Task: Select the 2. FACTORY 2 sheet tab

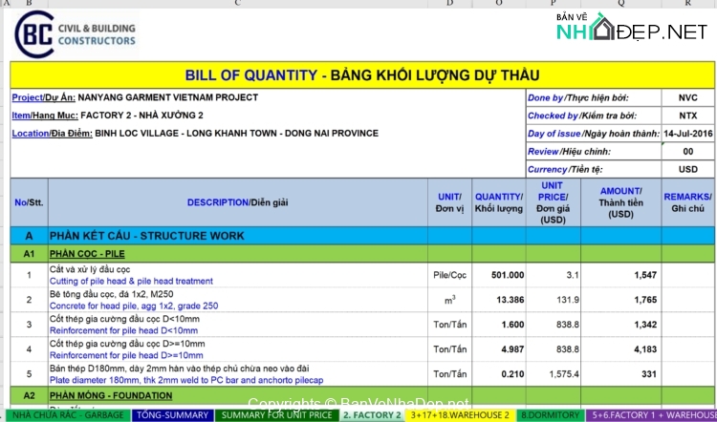Action: [x=372, y=415]
